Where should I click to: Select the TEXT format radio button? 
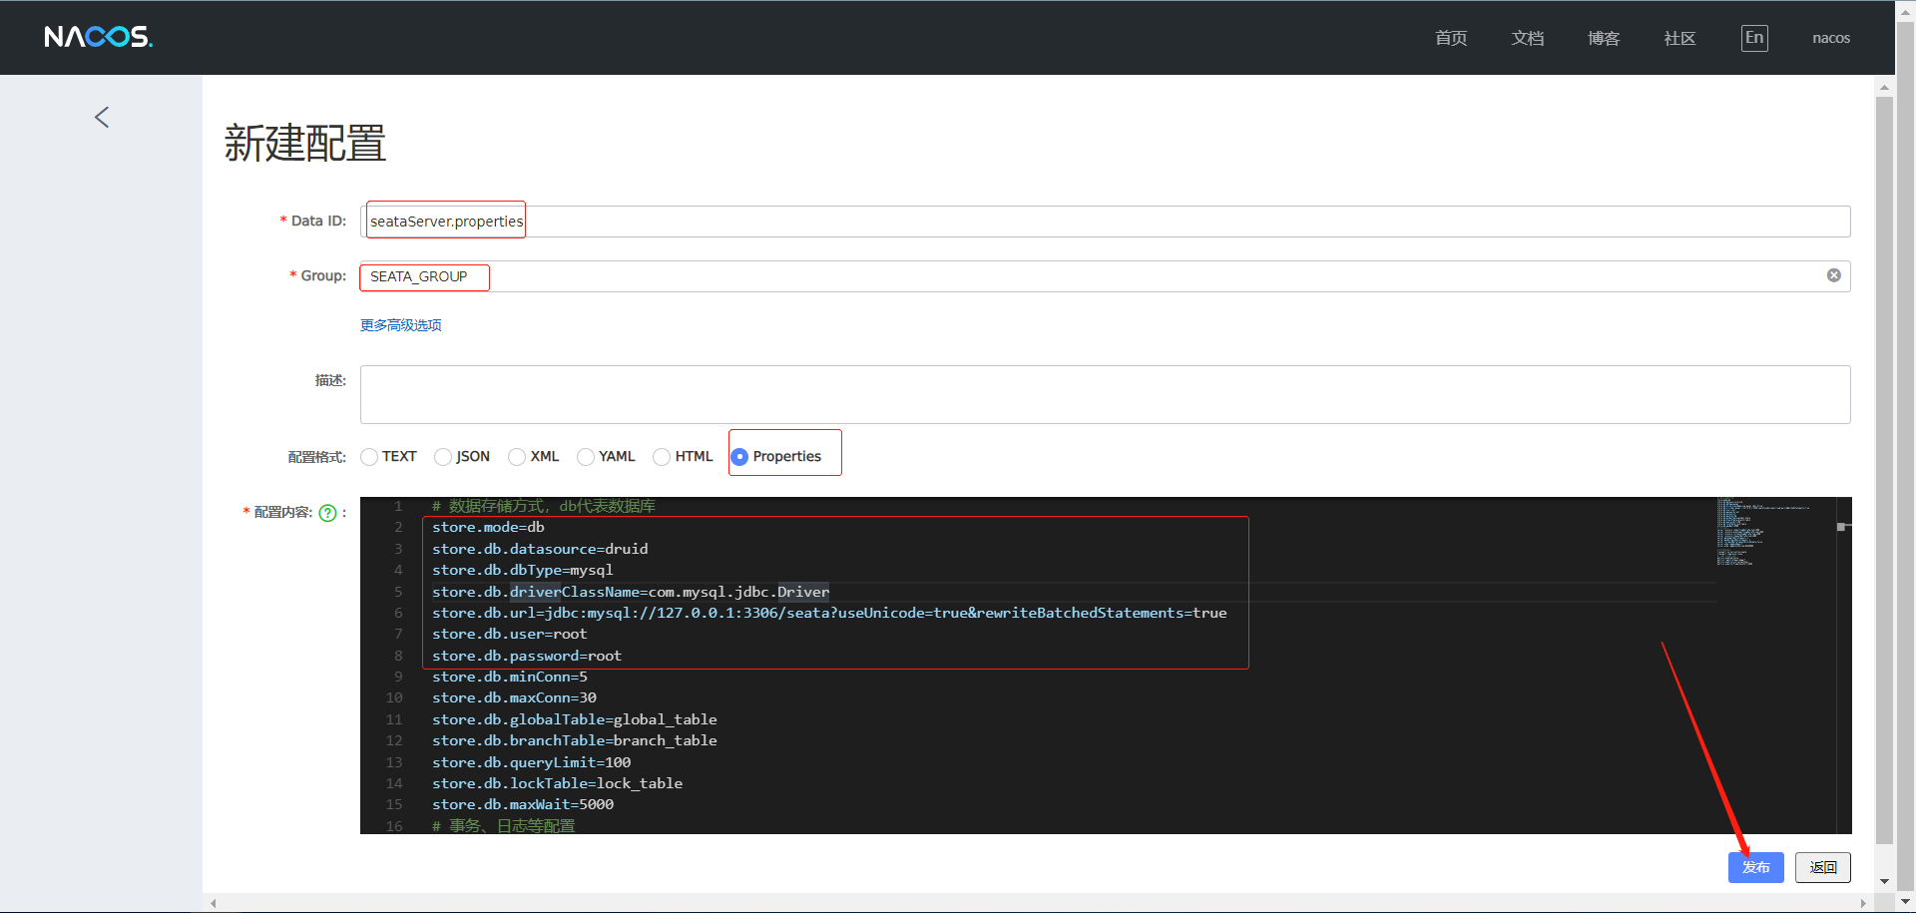(370, 457)
